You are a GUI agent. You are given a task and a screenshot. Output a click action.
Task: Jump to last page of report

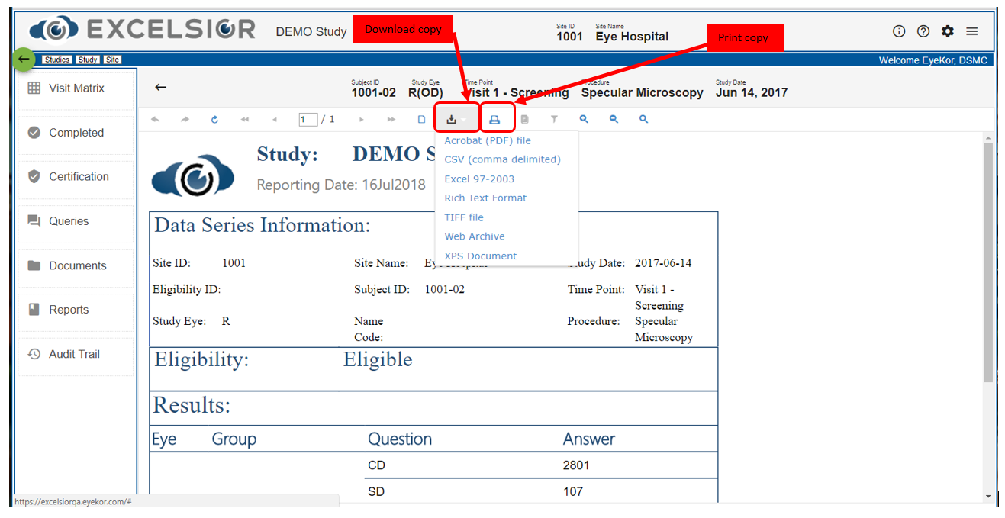point(391,119)
